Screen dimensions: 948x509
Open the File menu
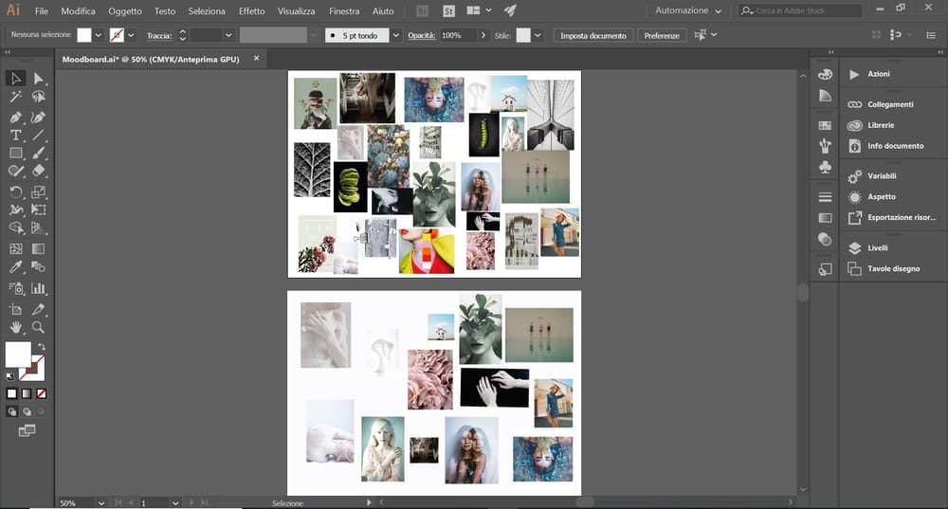pos(41,10)
